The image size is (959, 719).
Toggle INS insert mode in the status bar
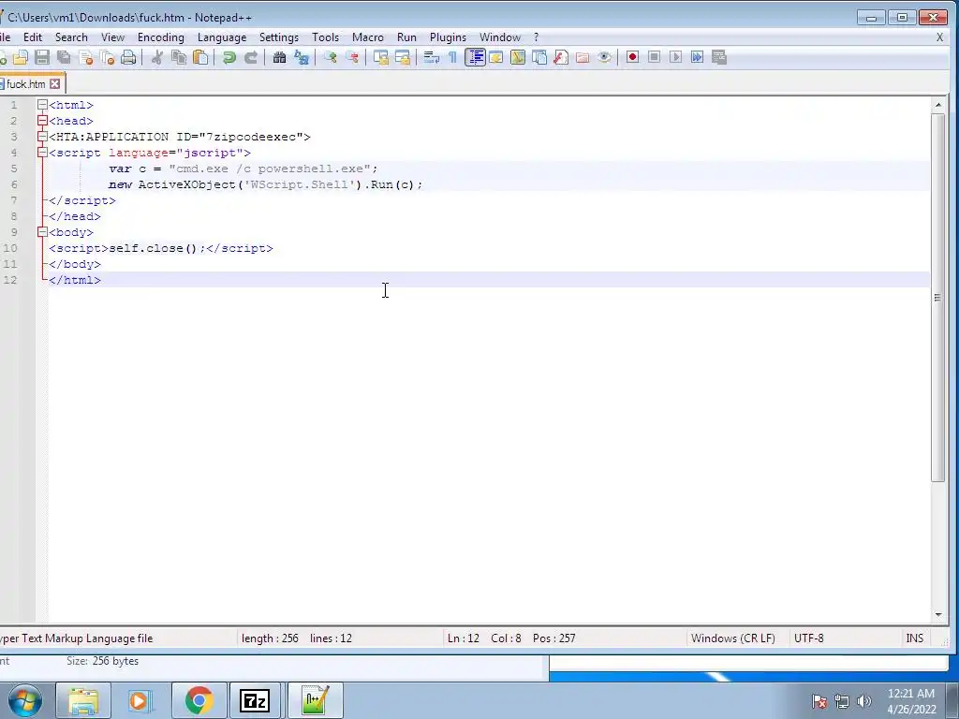pos(914,638)
